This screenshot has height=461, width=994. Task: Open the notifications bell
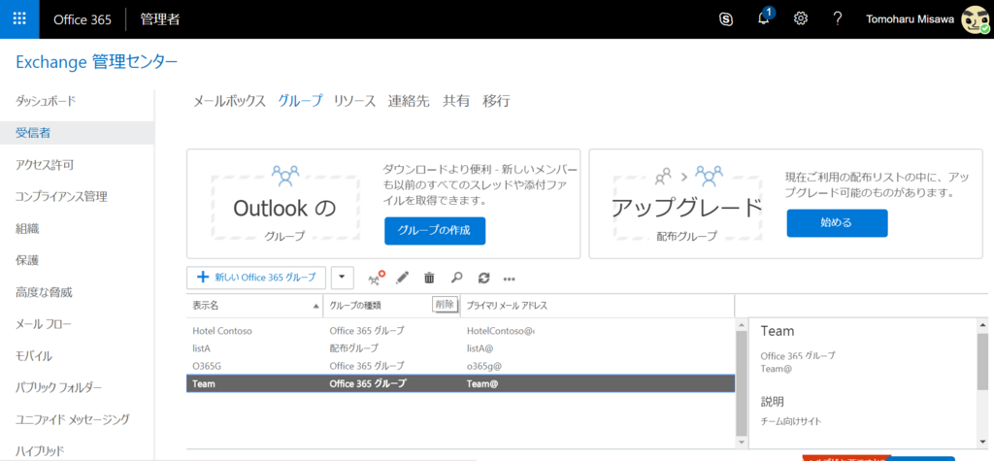[764, 18]
